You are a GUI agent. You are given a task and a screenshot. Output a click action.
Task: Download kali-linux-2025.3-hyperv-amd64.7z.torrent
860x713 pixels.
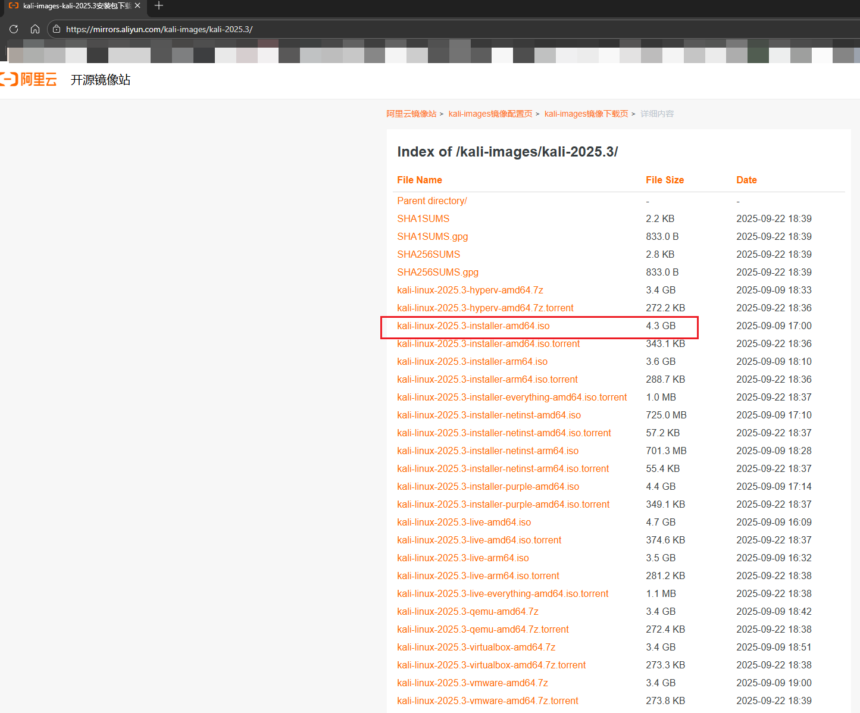pos(485,308)
